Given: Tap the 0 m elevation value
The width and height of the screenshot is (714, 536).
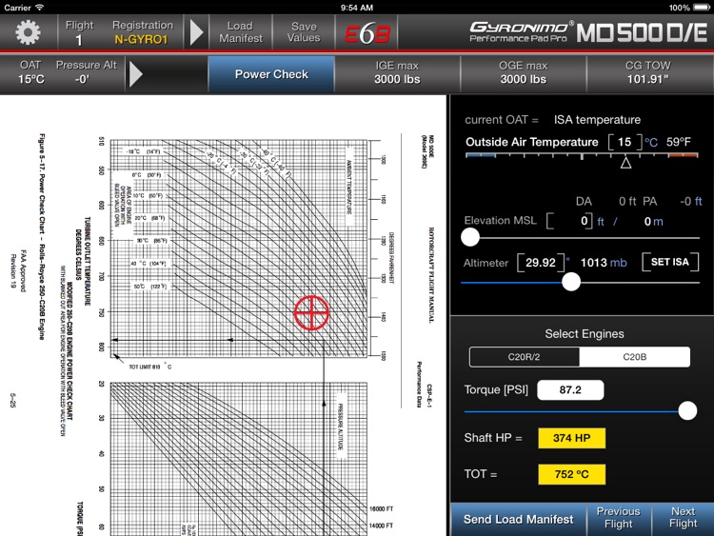Looking at the screenshot, I should 653,222.
